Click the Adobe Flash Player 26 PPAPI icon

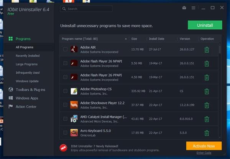pyautogui.click(x=74, y=77)
